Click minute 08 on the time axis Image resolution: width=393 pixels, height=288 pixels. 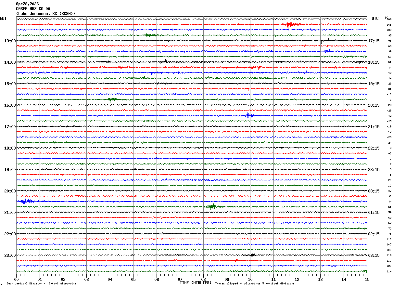(x=203, y=279)
